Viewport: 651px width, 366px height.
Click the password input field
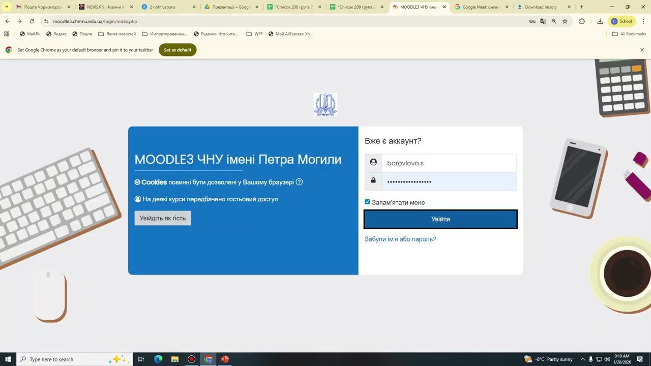click(x=449, y=181)
